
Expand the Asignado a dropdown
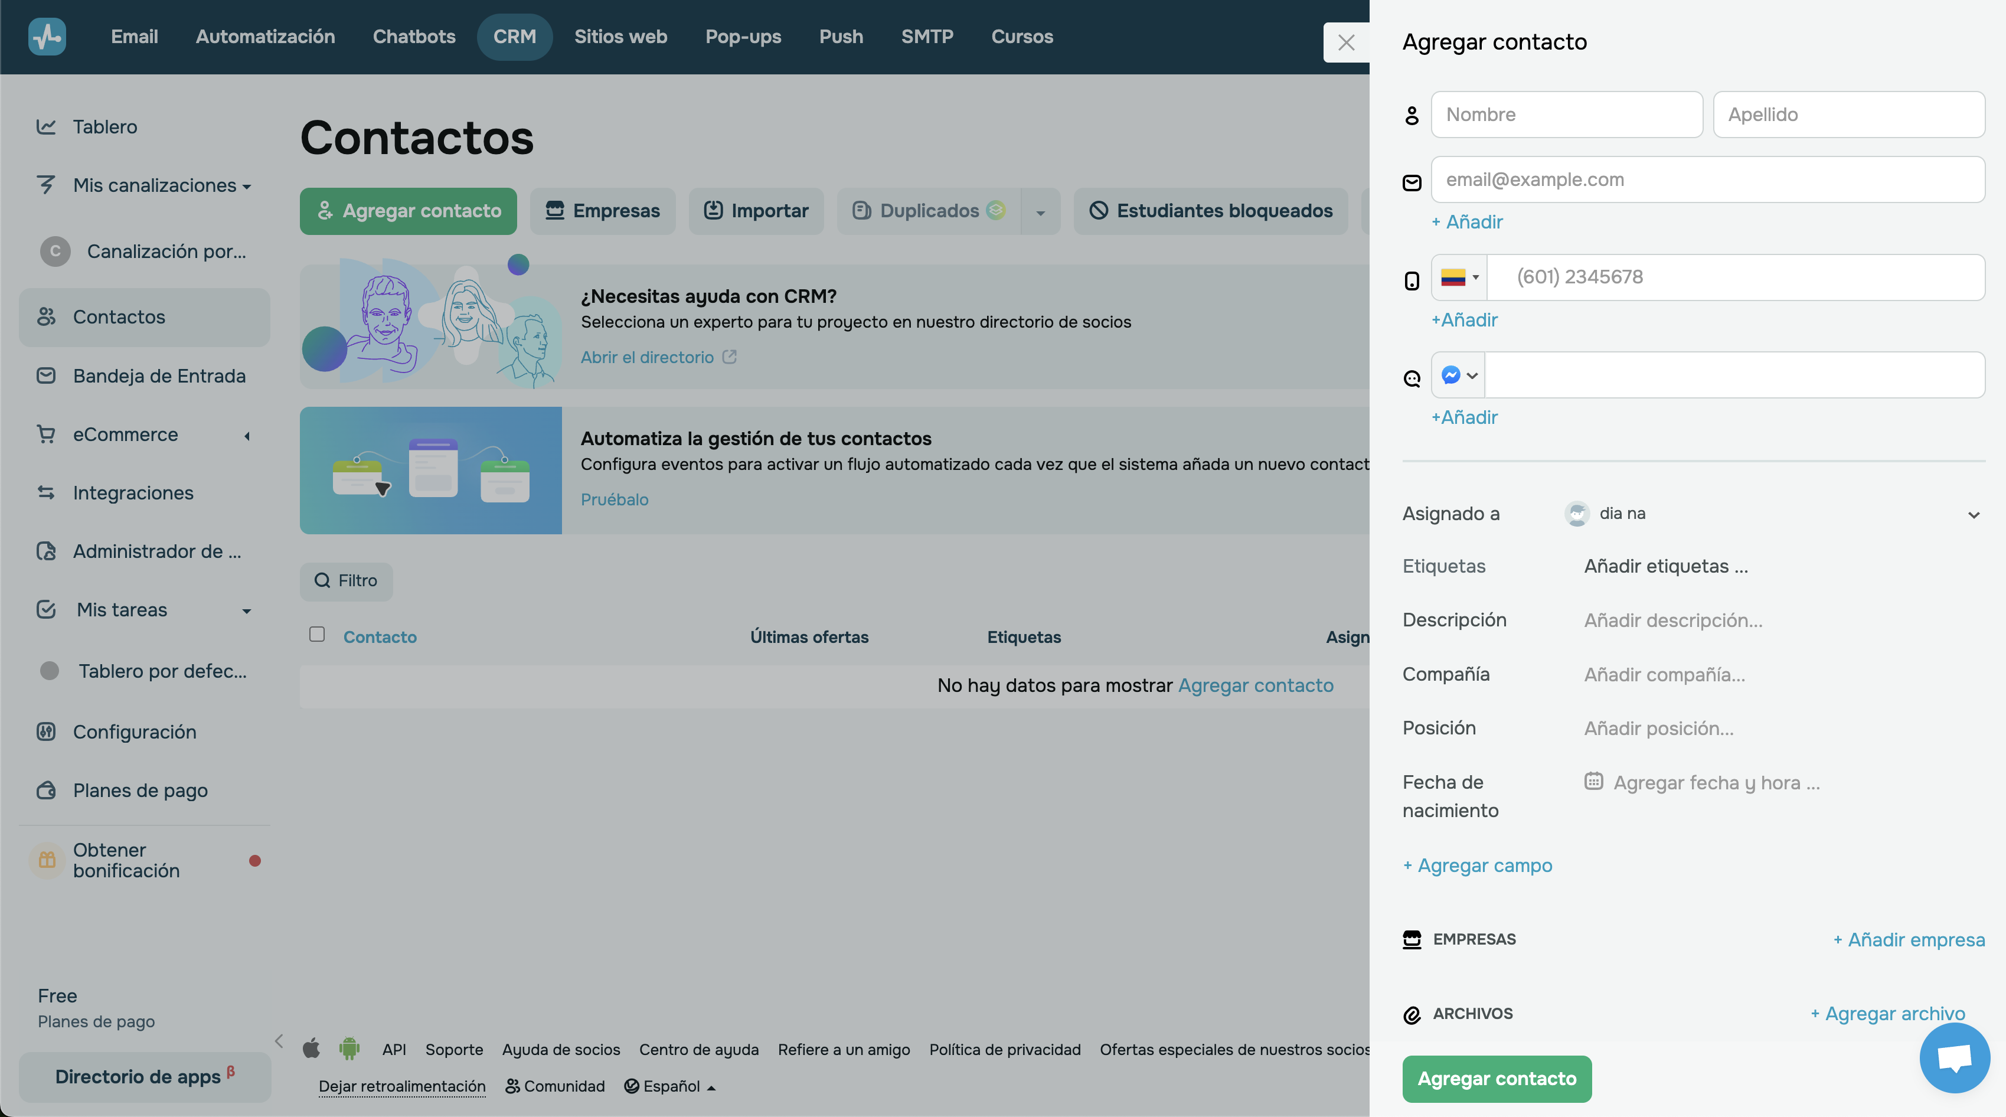(x=1974, y=514)
